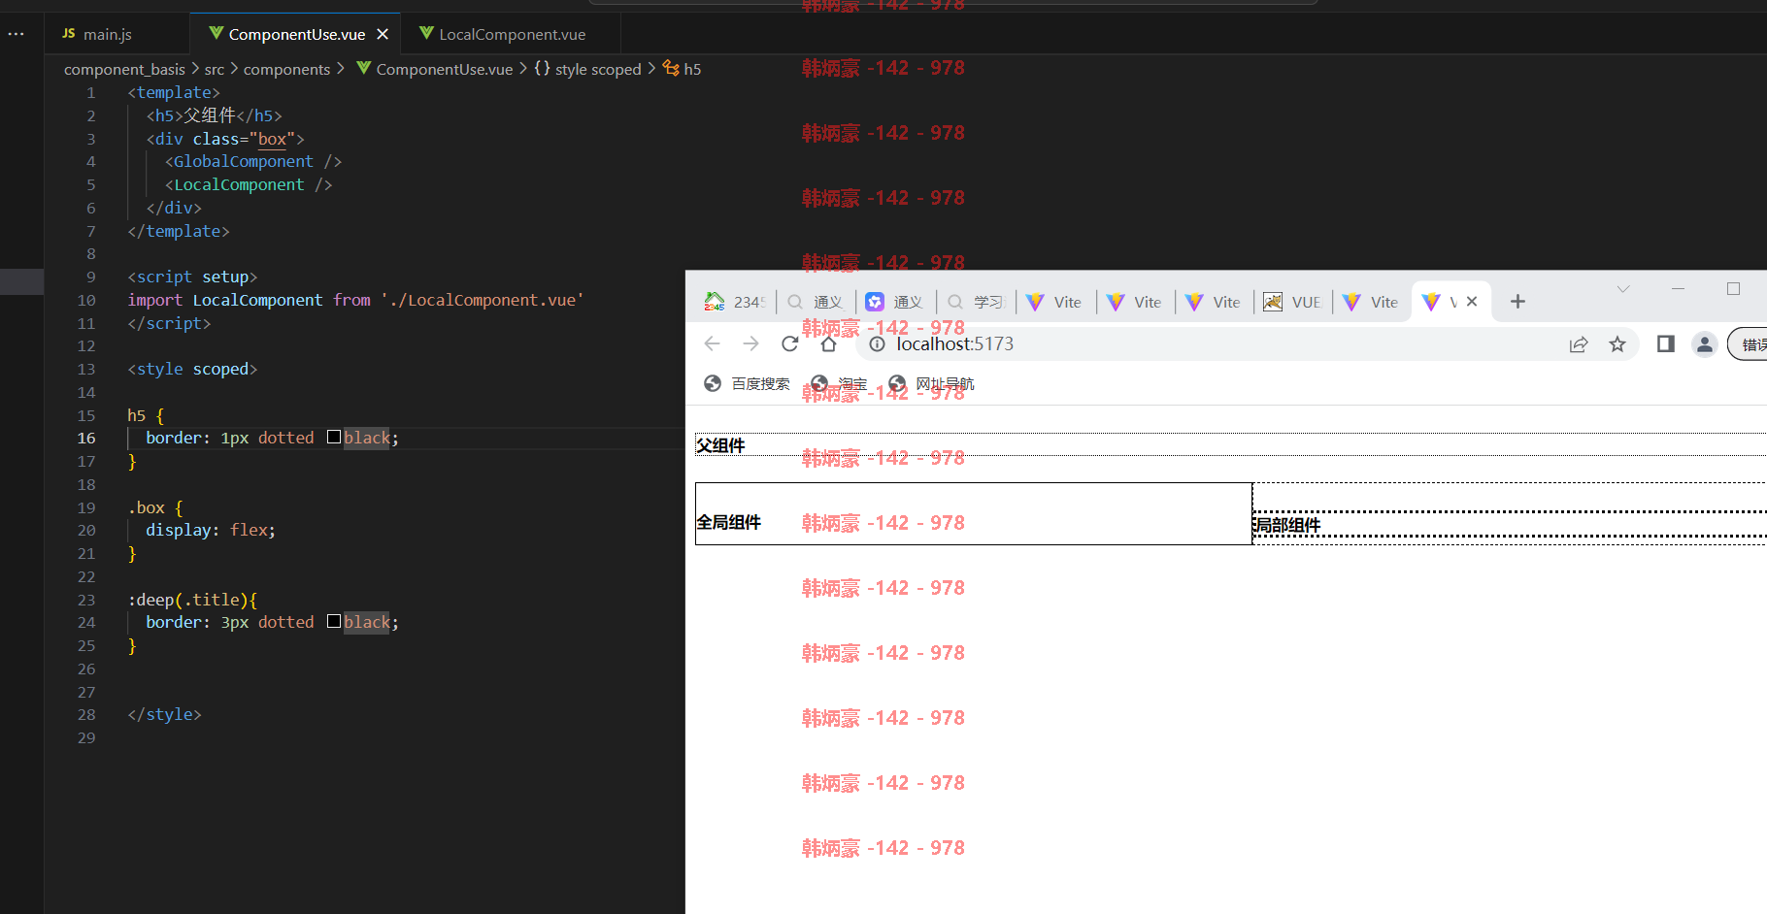Open a new browser tab

[x=1517, y=302]
